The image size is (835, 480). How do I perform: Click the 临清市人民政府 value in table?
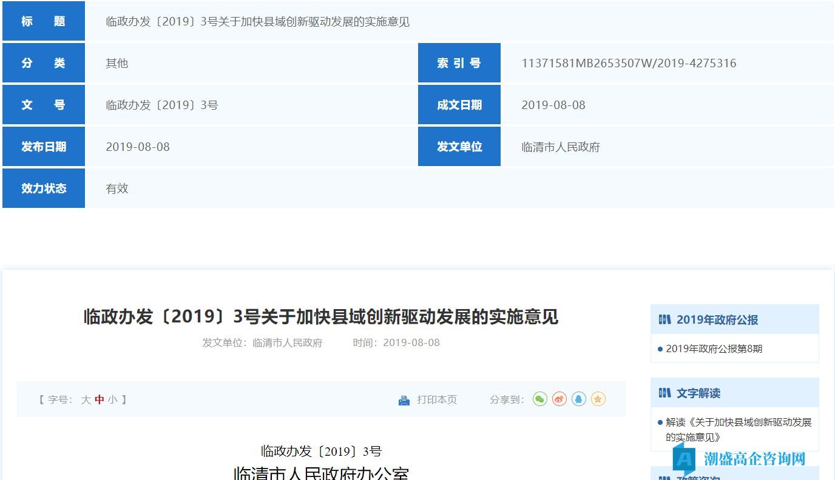561,147
